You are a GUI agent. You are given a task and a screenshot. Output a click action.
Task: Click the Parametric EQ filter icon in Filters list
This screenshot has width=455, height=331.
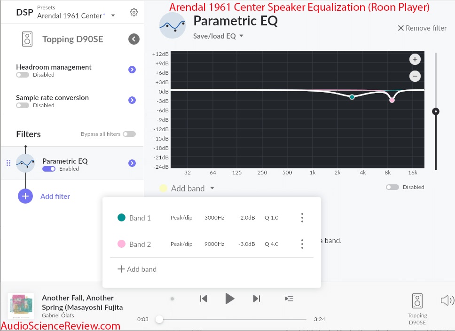pyautogui.click(x=25, y=163)
